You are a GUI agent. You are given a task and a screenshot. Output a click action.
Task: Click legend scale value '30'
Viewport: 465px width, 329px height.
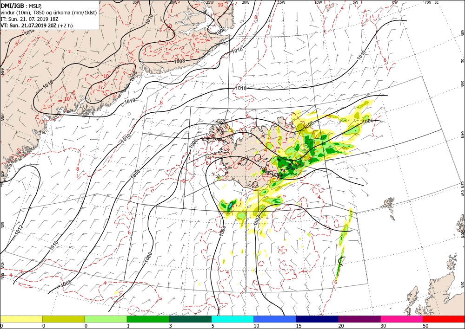(x=383, y=326)
